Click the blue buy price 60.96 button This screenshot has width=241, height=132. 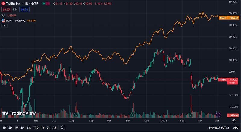click(x=25, y=9)
